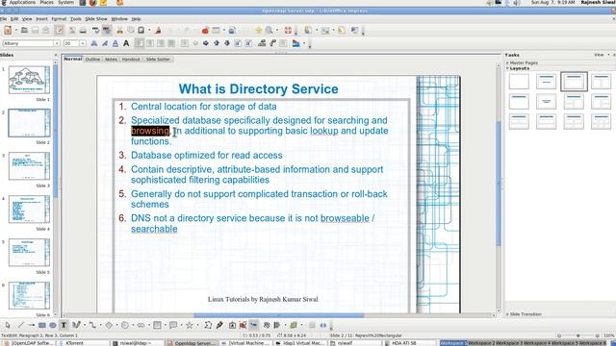The width and height of the screenshot is (616, 346).
Task: Open the Places menu in top panel
Action: [x=46, y=2]
